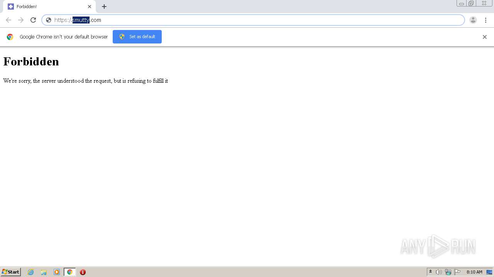Screen dimensions: 494x277
Task: Open Windows Explorer folder on taskbar
Action: 44,272
